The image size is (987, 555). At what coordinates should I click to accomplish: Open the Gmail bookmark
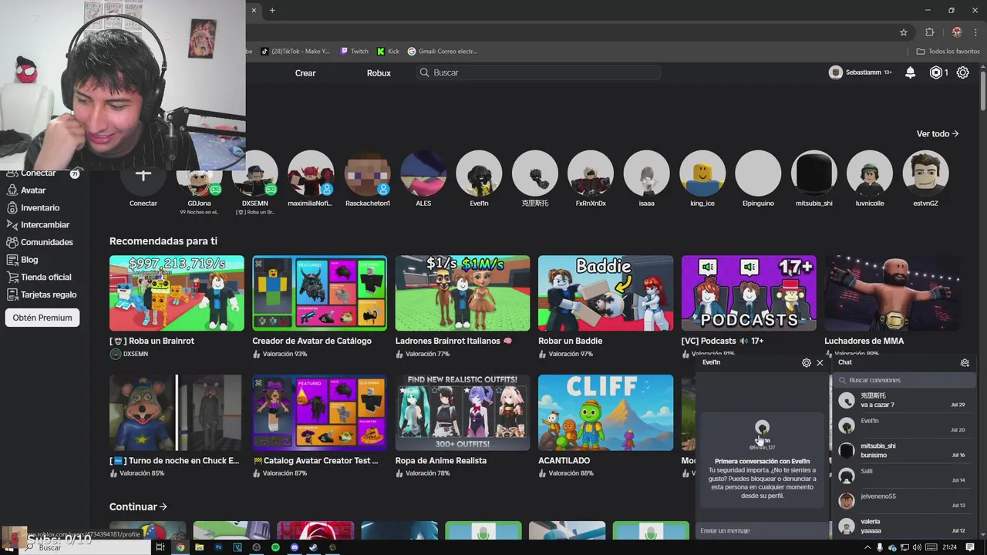443,52
